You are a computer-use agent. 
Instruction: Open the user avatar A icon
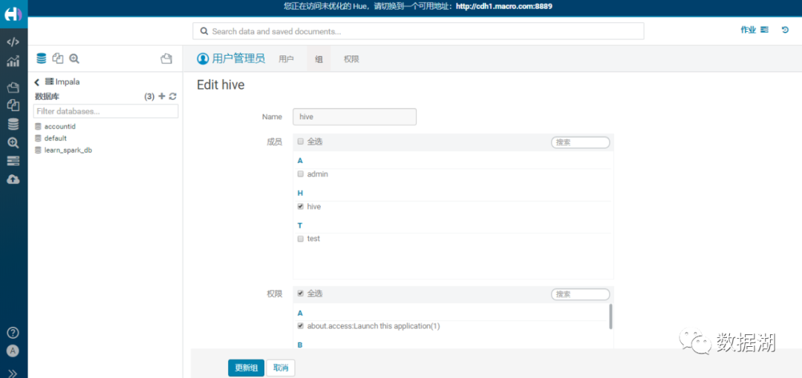click(x=13, y=351)
